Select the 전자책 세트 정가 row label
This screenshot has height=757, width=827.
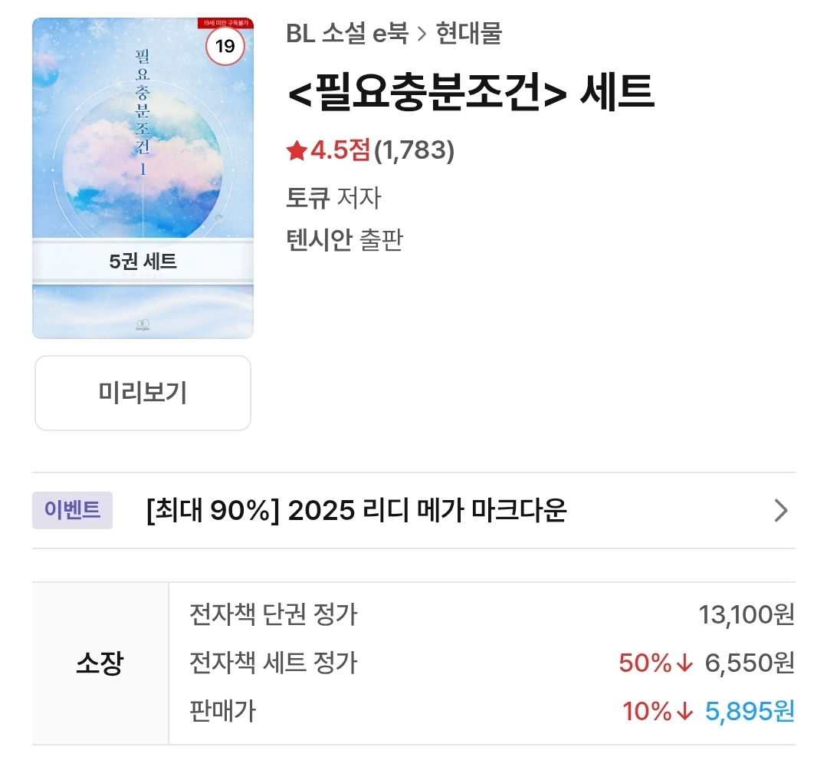(x=273, y=663)
